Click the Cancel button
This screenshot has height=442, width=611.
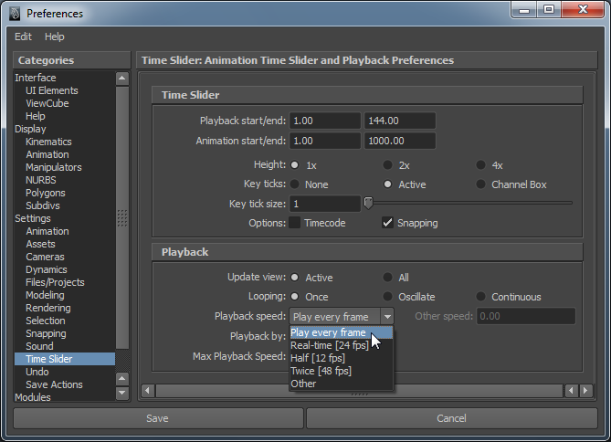point(451,418)
